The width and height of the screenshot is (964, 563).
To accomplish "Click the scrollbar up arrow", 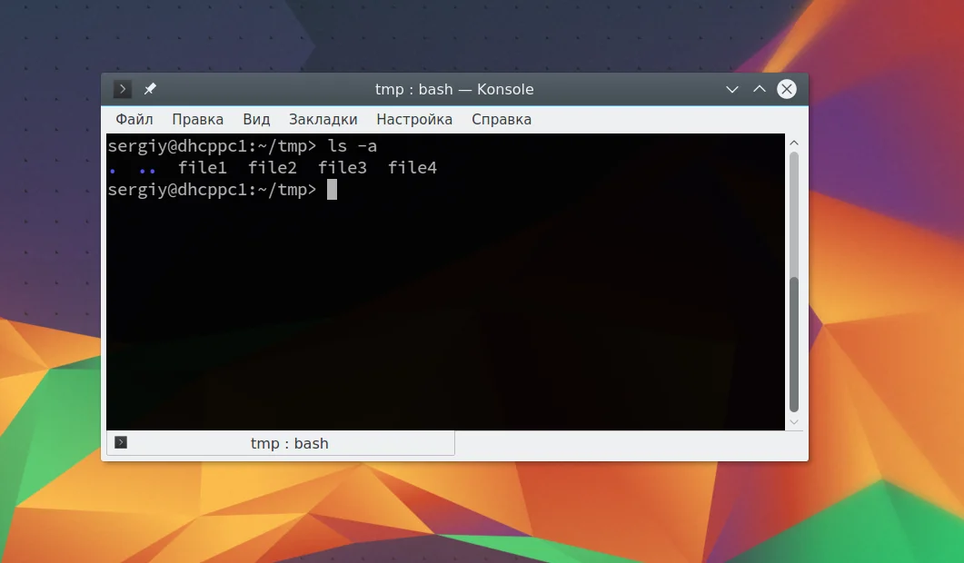I will [794, 143].
